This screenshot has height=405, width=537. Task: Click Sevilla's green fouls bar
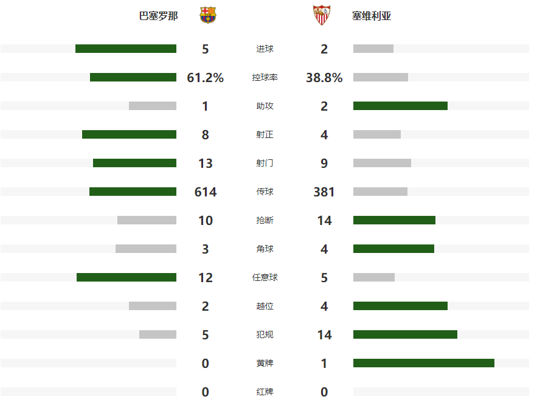coord(405,334)
